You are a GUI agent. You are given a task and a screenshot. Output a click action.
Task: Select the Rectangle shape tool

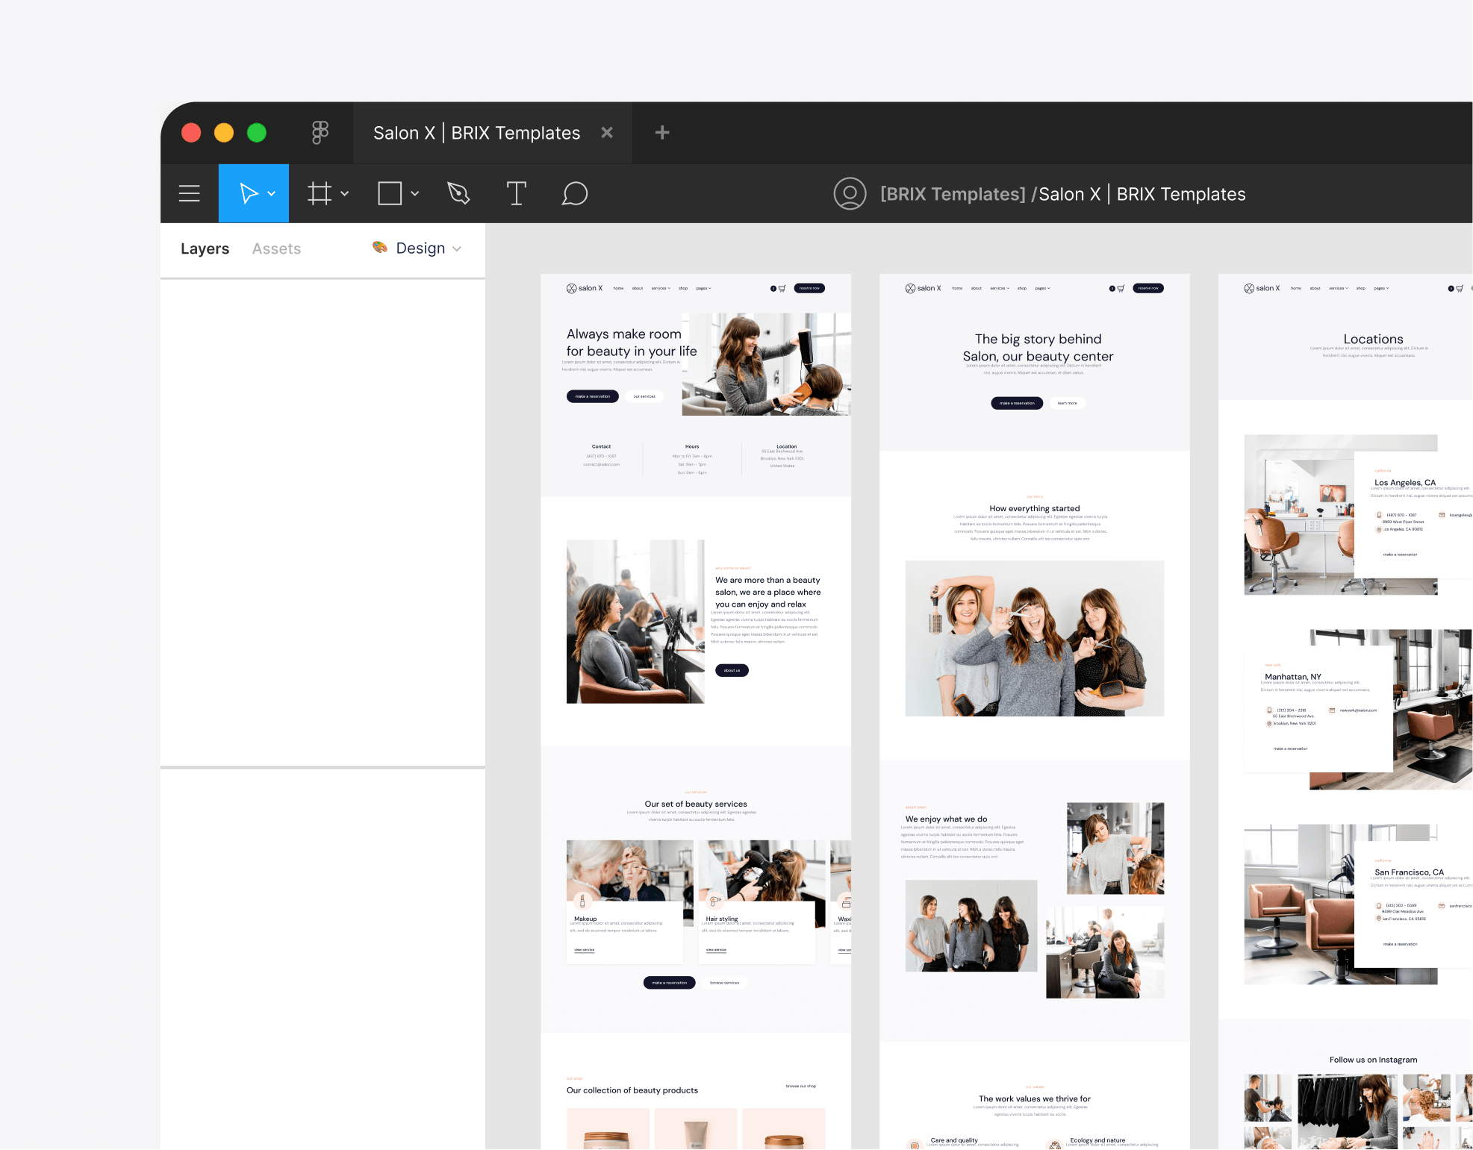point(390,193)
